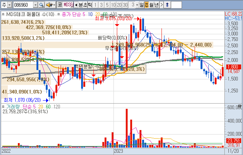Click the speaker alert icon
This screenshot has width=243, height=155.
click(49, 5)
